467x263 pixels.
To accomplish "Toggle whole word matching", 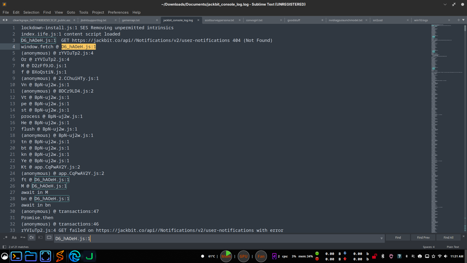I will tap(23, 238).
